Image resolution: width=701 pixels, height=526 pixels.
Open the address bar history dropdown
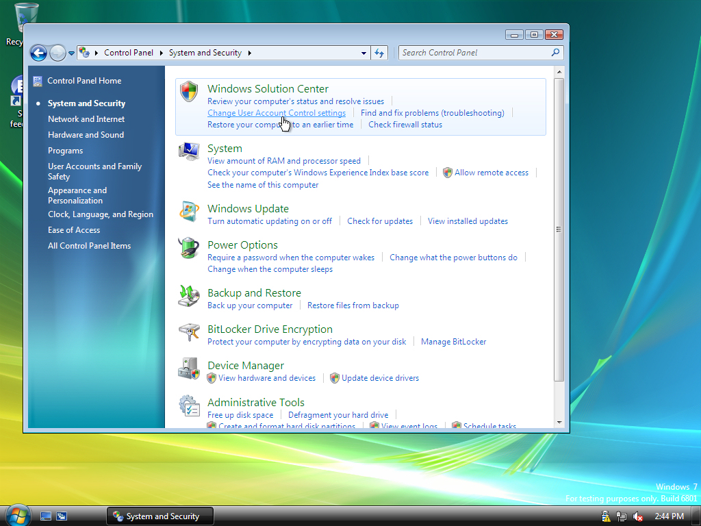(364, 53)
